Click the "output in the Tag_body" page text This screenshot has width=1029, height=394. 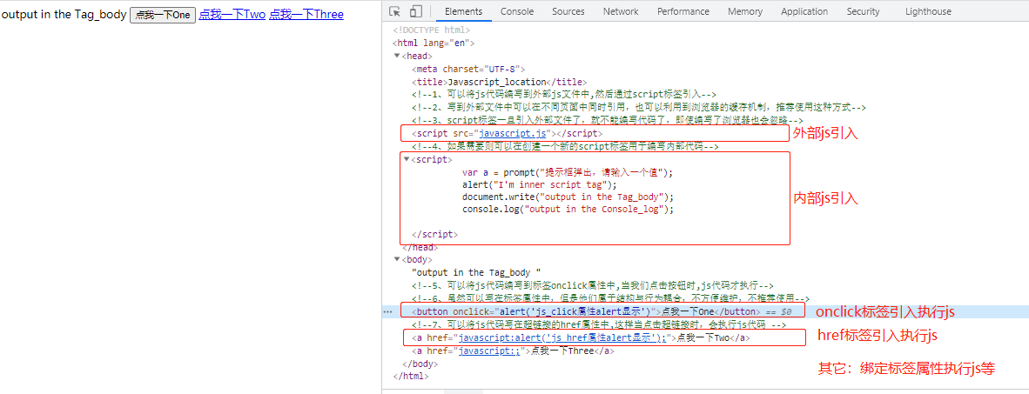pyautogui.click(x=64, y=14)
